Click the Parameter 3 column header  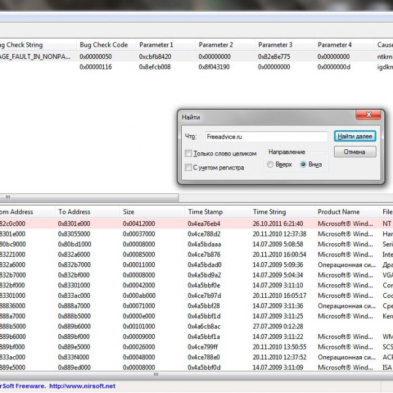coord(275,45)
